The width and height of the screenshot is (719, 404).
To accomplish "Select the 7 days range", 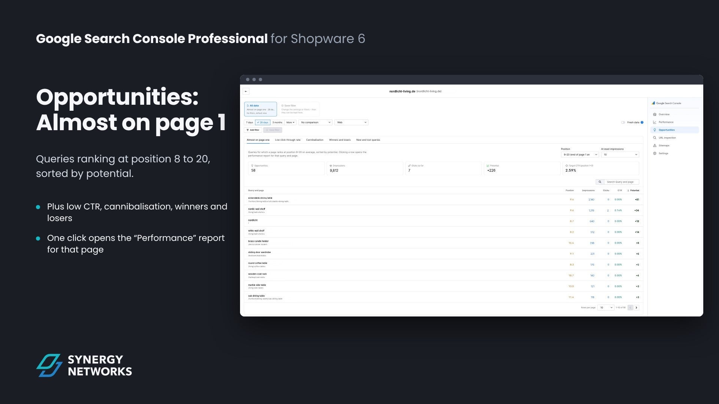I will tap(249, 122).
